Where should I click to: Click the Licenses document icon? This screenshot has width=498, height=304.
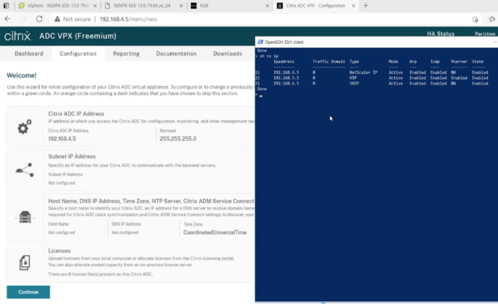25,262
